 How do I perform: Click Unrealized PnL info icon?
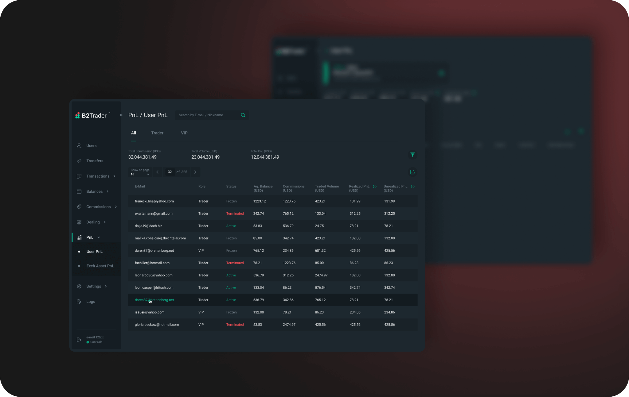413,187
